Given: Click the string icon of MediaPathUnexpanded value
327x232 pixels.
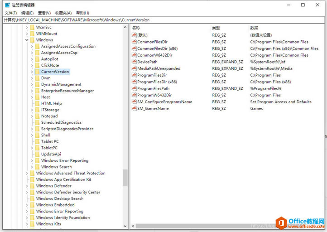Looking at the screenshot, I should click(134, 68).
